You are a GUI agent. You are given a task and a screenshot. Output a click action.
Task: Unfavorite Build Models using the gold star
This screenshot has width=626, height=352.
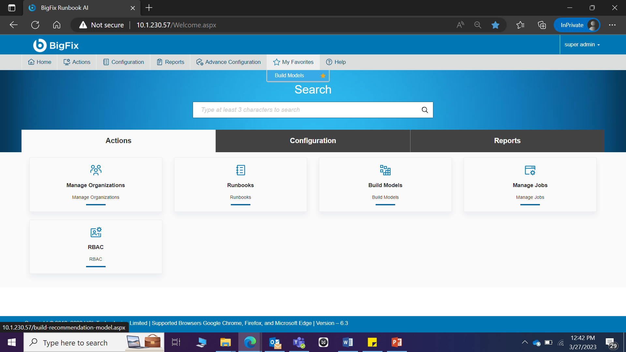coord(323,76)
